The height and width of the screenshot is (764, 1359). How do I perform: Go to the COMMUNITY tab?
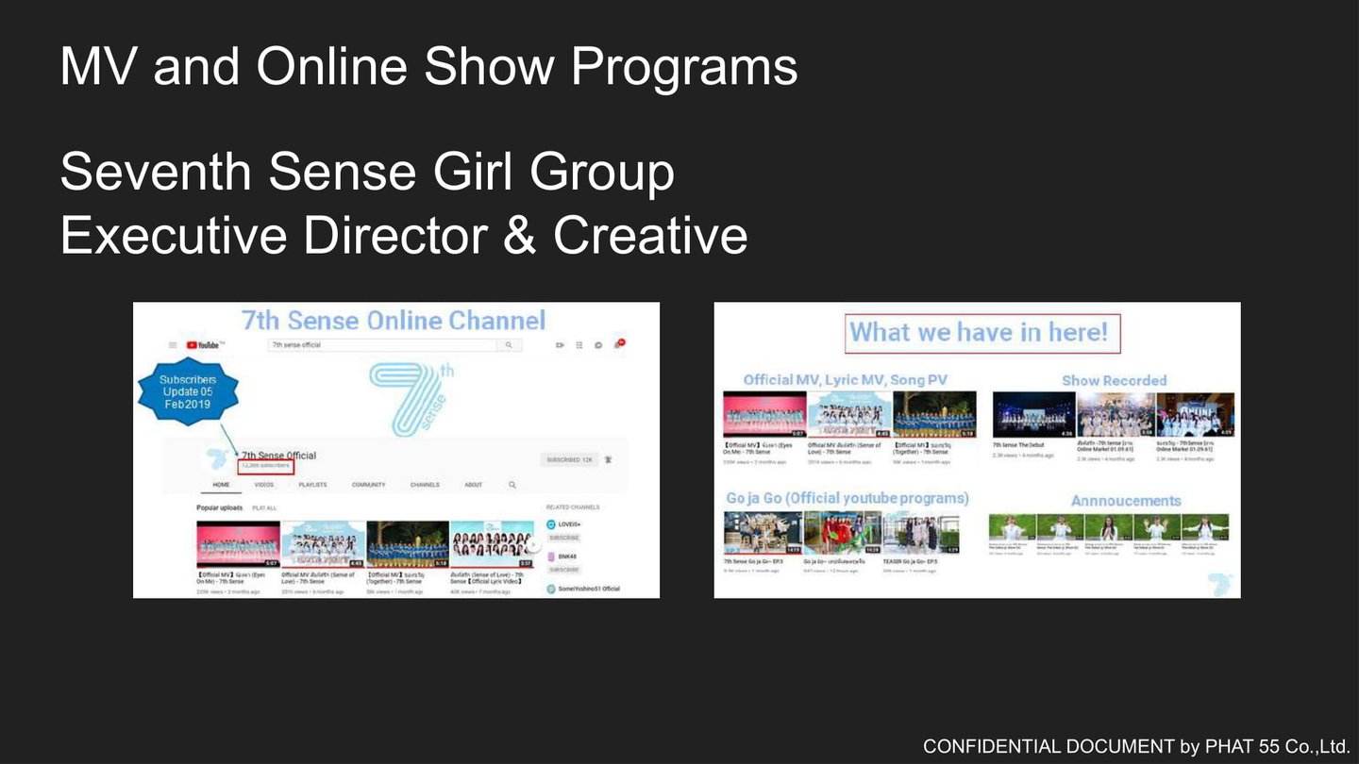pyautogui.click(x=368, y=485)
